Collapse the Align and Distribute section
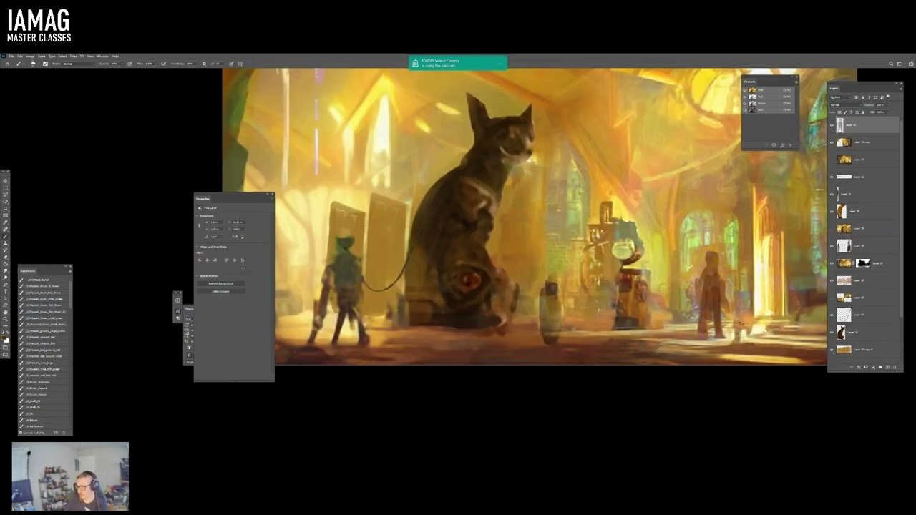 tap(197, 247)
